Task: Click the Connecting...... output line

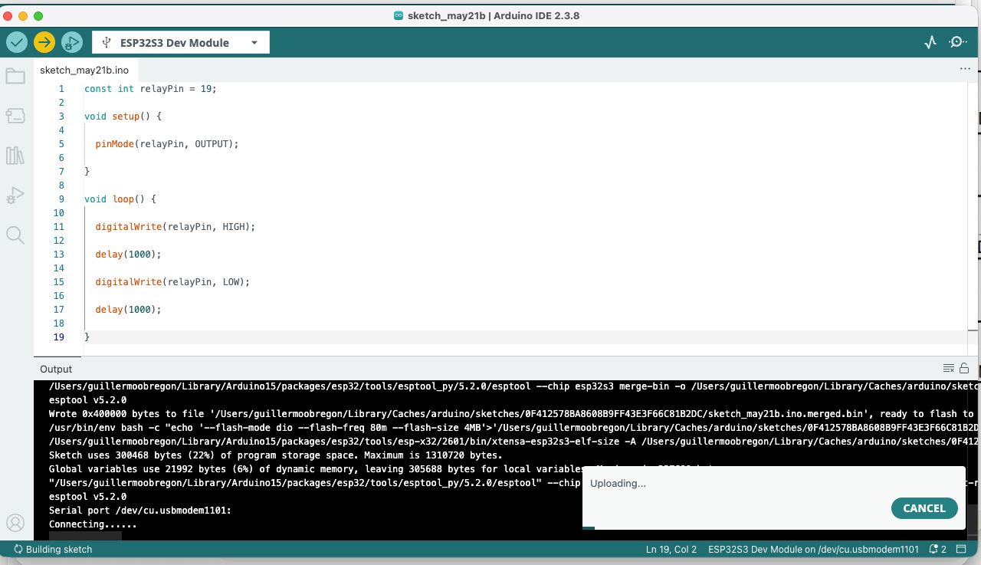Action: click(93, 524)
